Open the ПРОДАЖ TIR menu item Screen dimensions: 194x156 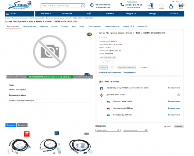point(131,14)
